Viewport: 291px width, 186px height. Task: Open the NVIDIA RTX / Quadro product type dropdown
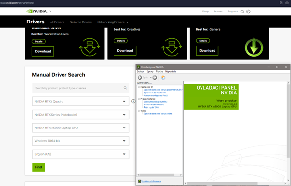(x=81, y=101)
